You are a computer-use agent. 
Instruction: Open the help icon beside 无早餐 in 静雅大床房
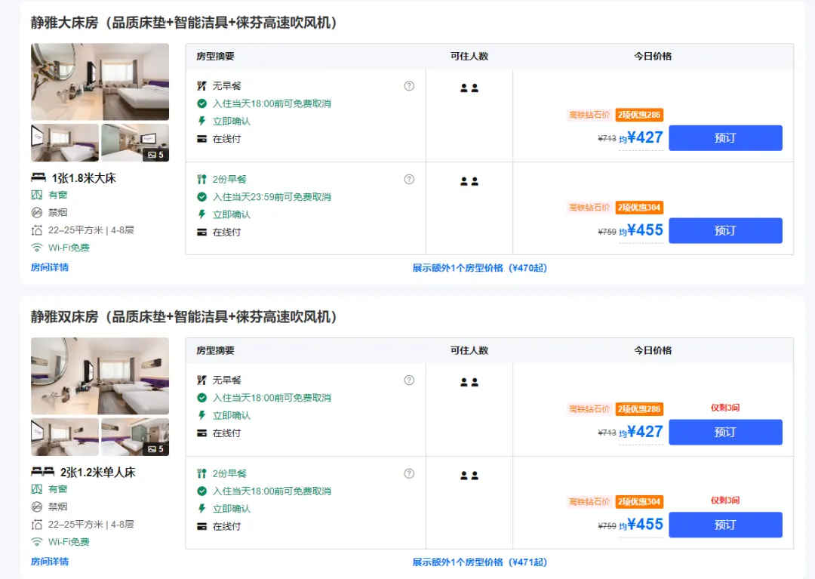coord(409,86)
